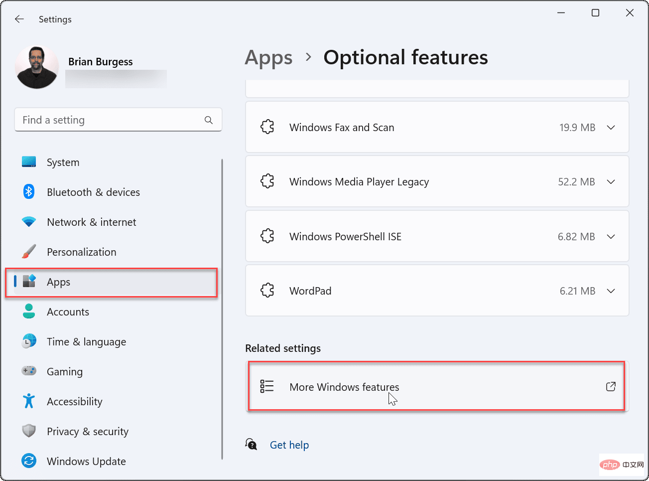Open Accounts label

[x=68, y=312]
